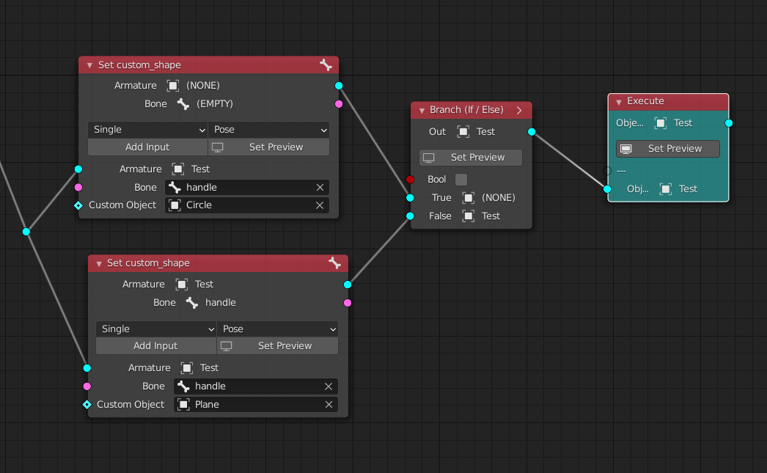The height and width of the screenshot is (473, 767).
Task: Click the reroute point left of the nodes
Action: click(x=26, y=231)
